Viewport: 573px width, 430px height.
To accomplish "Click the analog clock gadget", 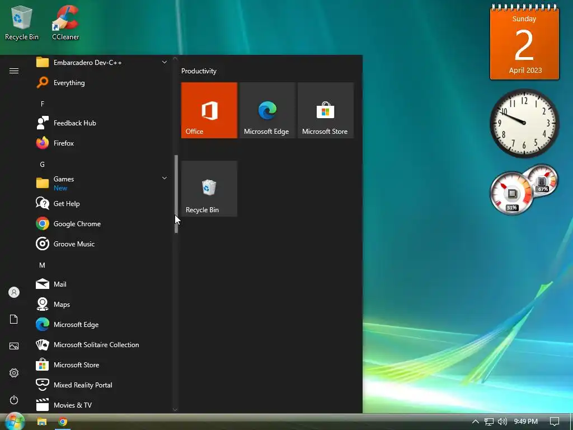I will 524,123.
